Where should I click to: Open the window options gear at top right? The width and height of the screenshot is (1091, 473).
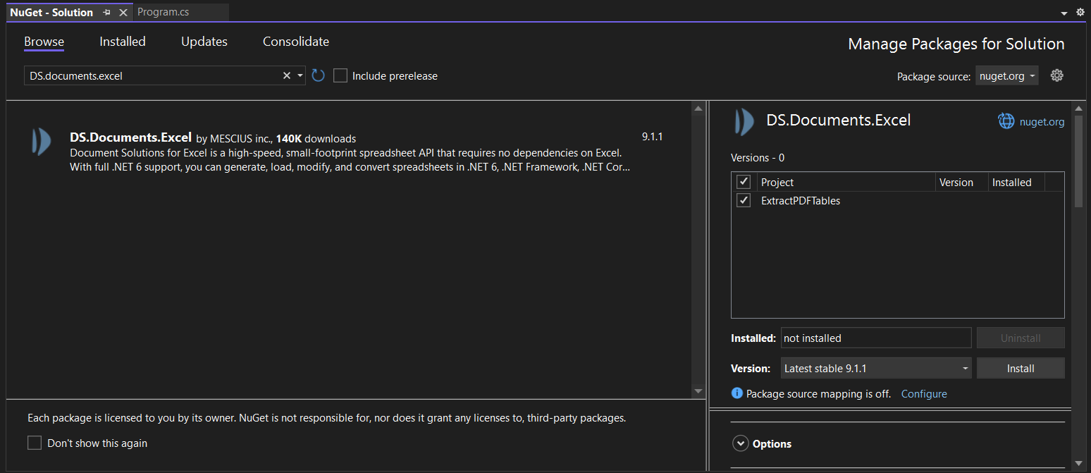coord(1080,13)
